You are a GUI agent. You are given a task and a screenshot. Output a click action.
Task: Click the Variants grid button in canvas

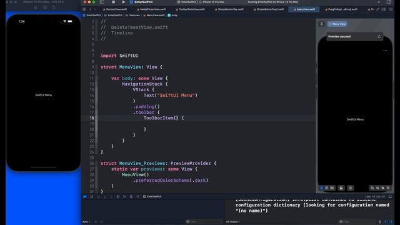332,188
